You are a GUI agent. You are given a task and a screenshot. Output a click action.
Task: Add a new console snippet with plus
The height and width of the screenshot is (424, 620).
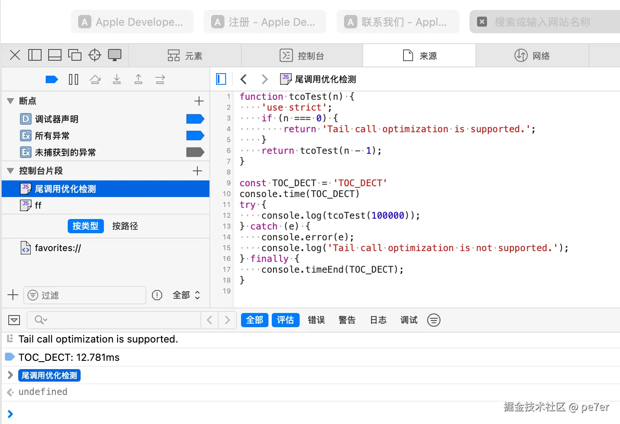[197, 171]
